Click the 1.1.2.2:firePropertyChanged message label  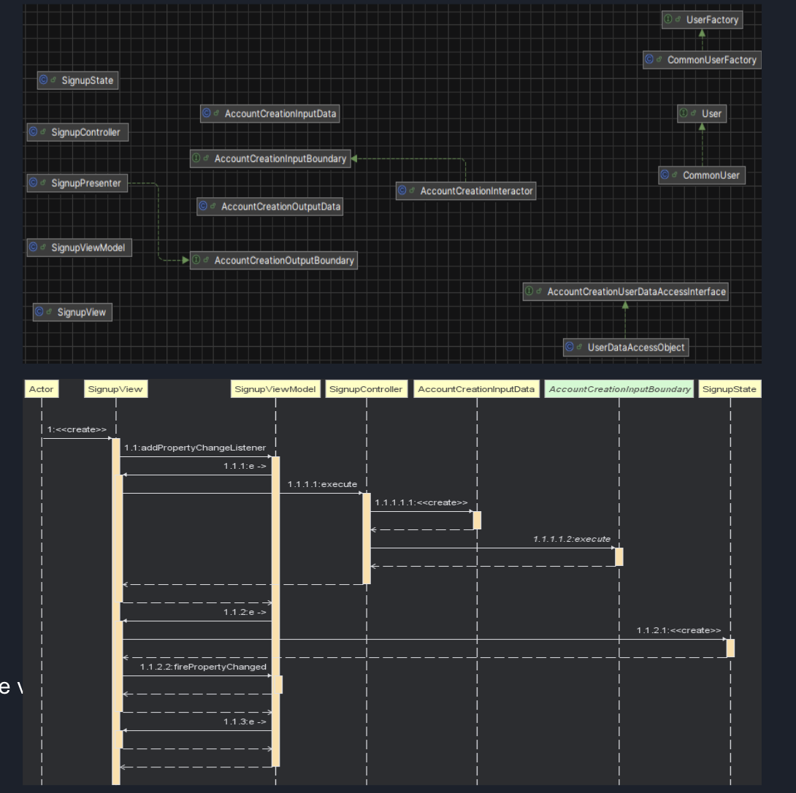(x=203, y=667)
